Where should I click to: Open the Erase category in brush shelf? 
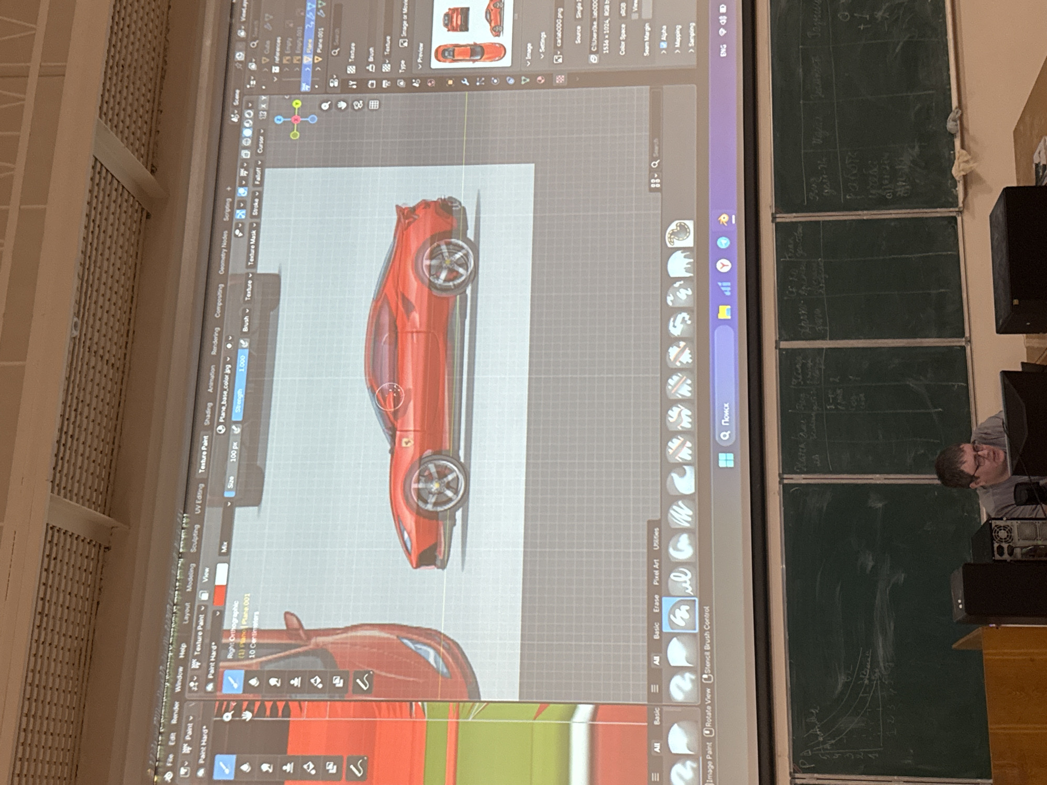(x=655, y=604)
